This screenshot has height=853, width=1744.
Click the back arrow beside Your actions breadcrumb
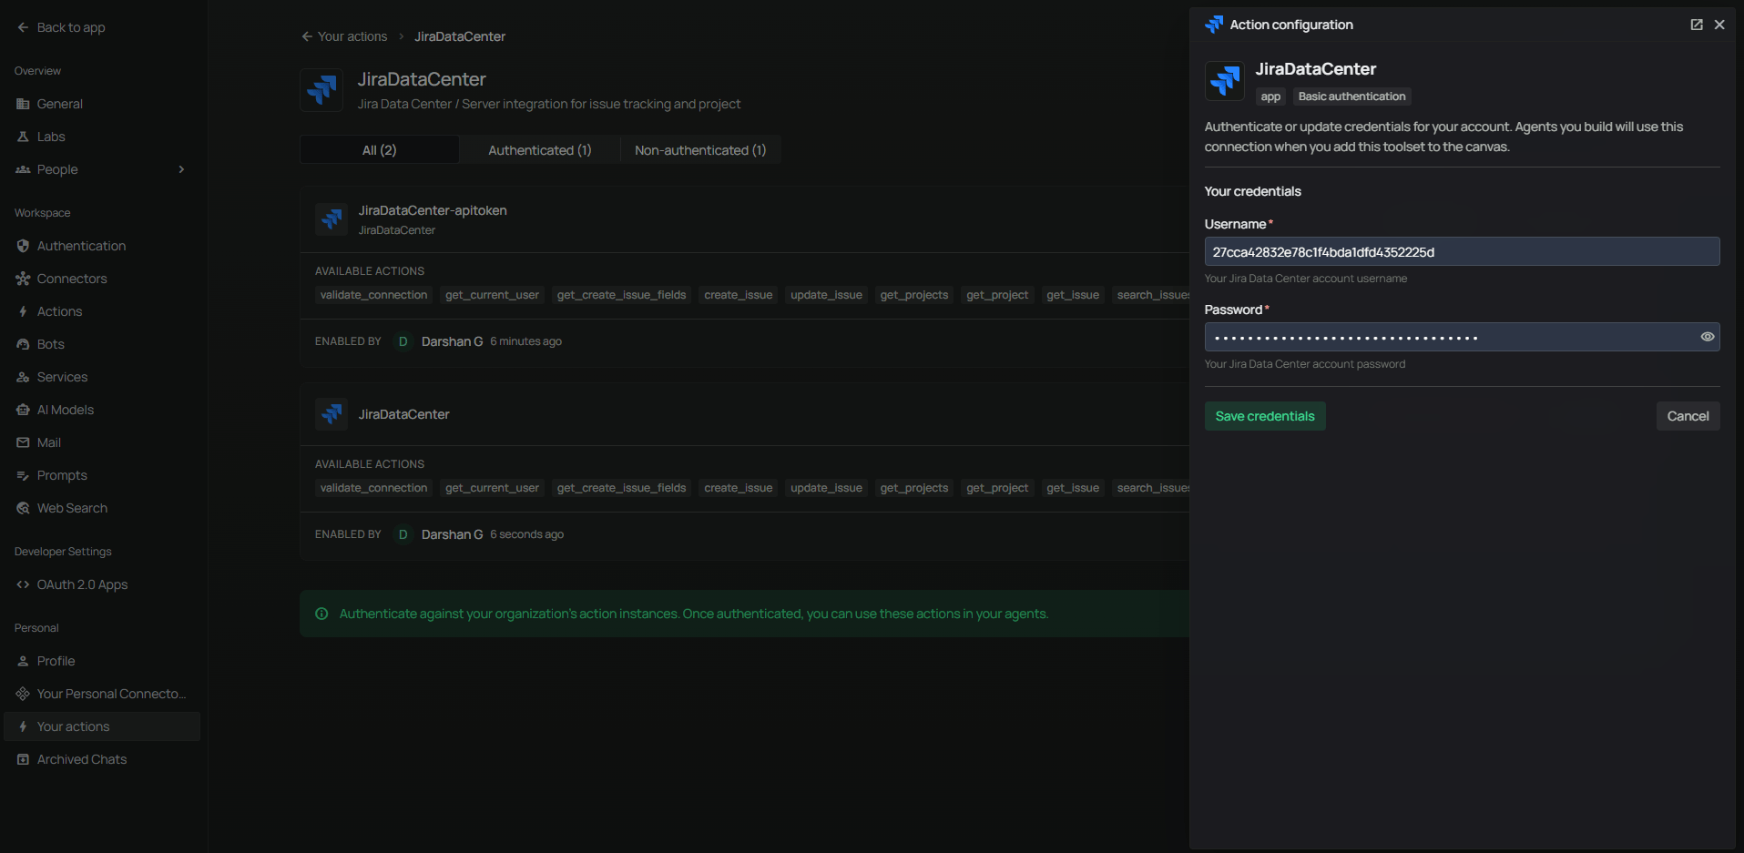(307, 36)
